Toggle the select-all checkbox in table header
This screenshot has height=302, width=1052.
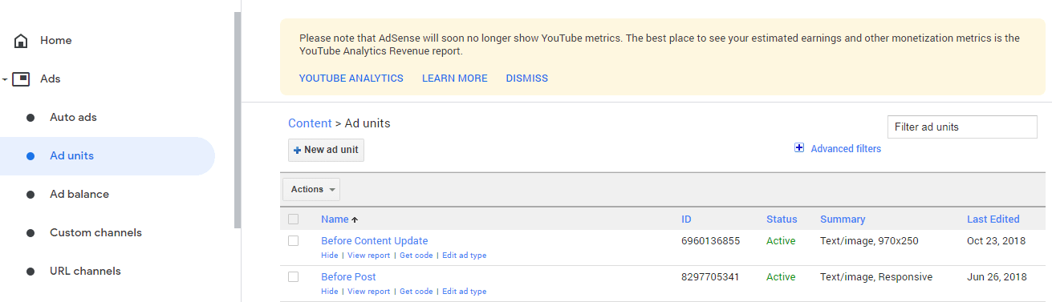click(x=293, y=219)
